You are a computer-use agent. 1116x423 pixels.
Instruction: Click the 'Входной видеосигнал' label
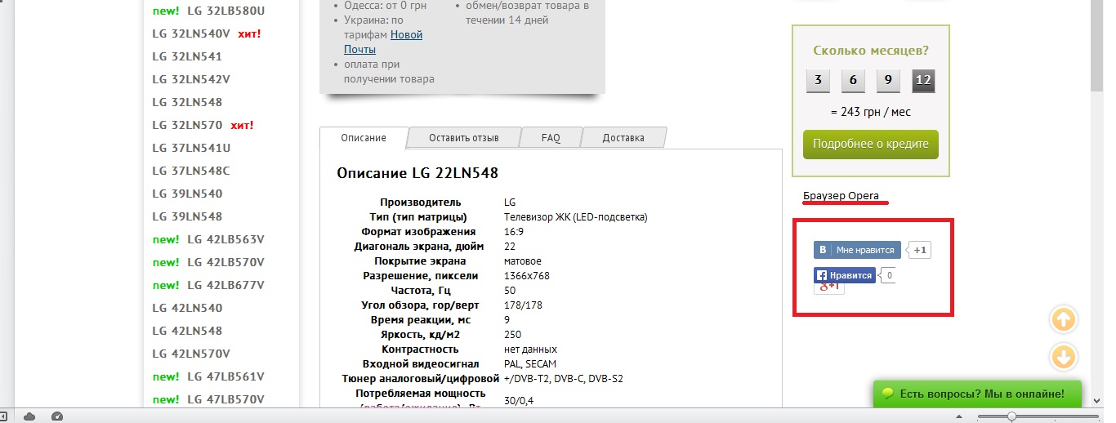[419, 364]
